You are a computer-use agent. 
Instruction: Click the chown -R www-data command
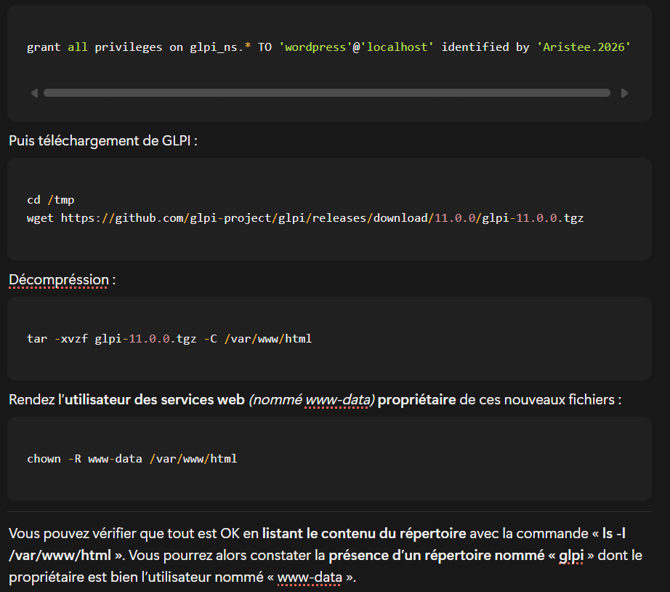coord(132,458)
